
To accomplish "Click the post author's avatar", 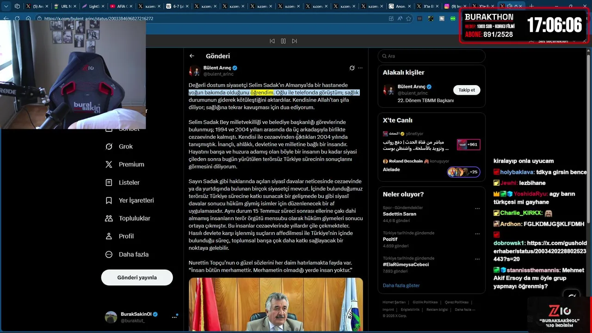I will [x=194, y=71].
